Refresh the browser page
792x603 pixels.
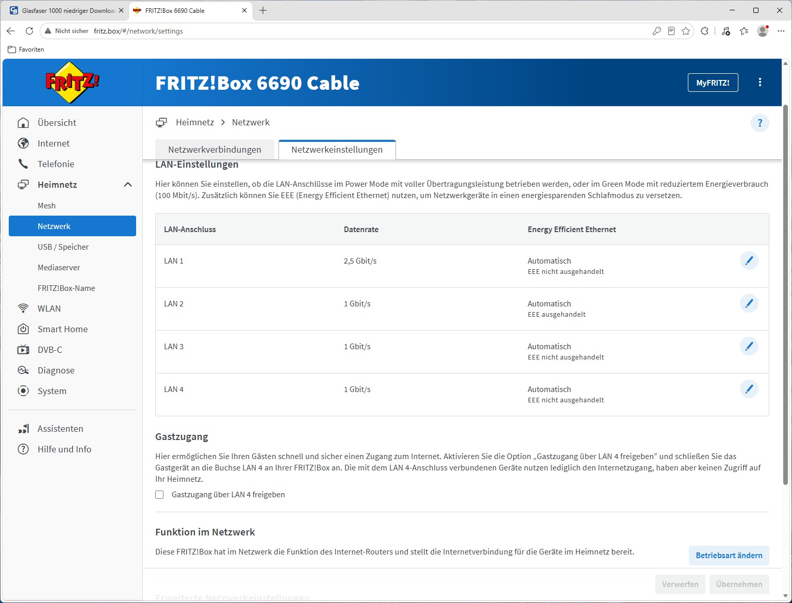coord(29,31)
